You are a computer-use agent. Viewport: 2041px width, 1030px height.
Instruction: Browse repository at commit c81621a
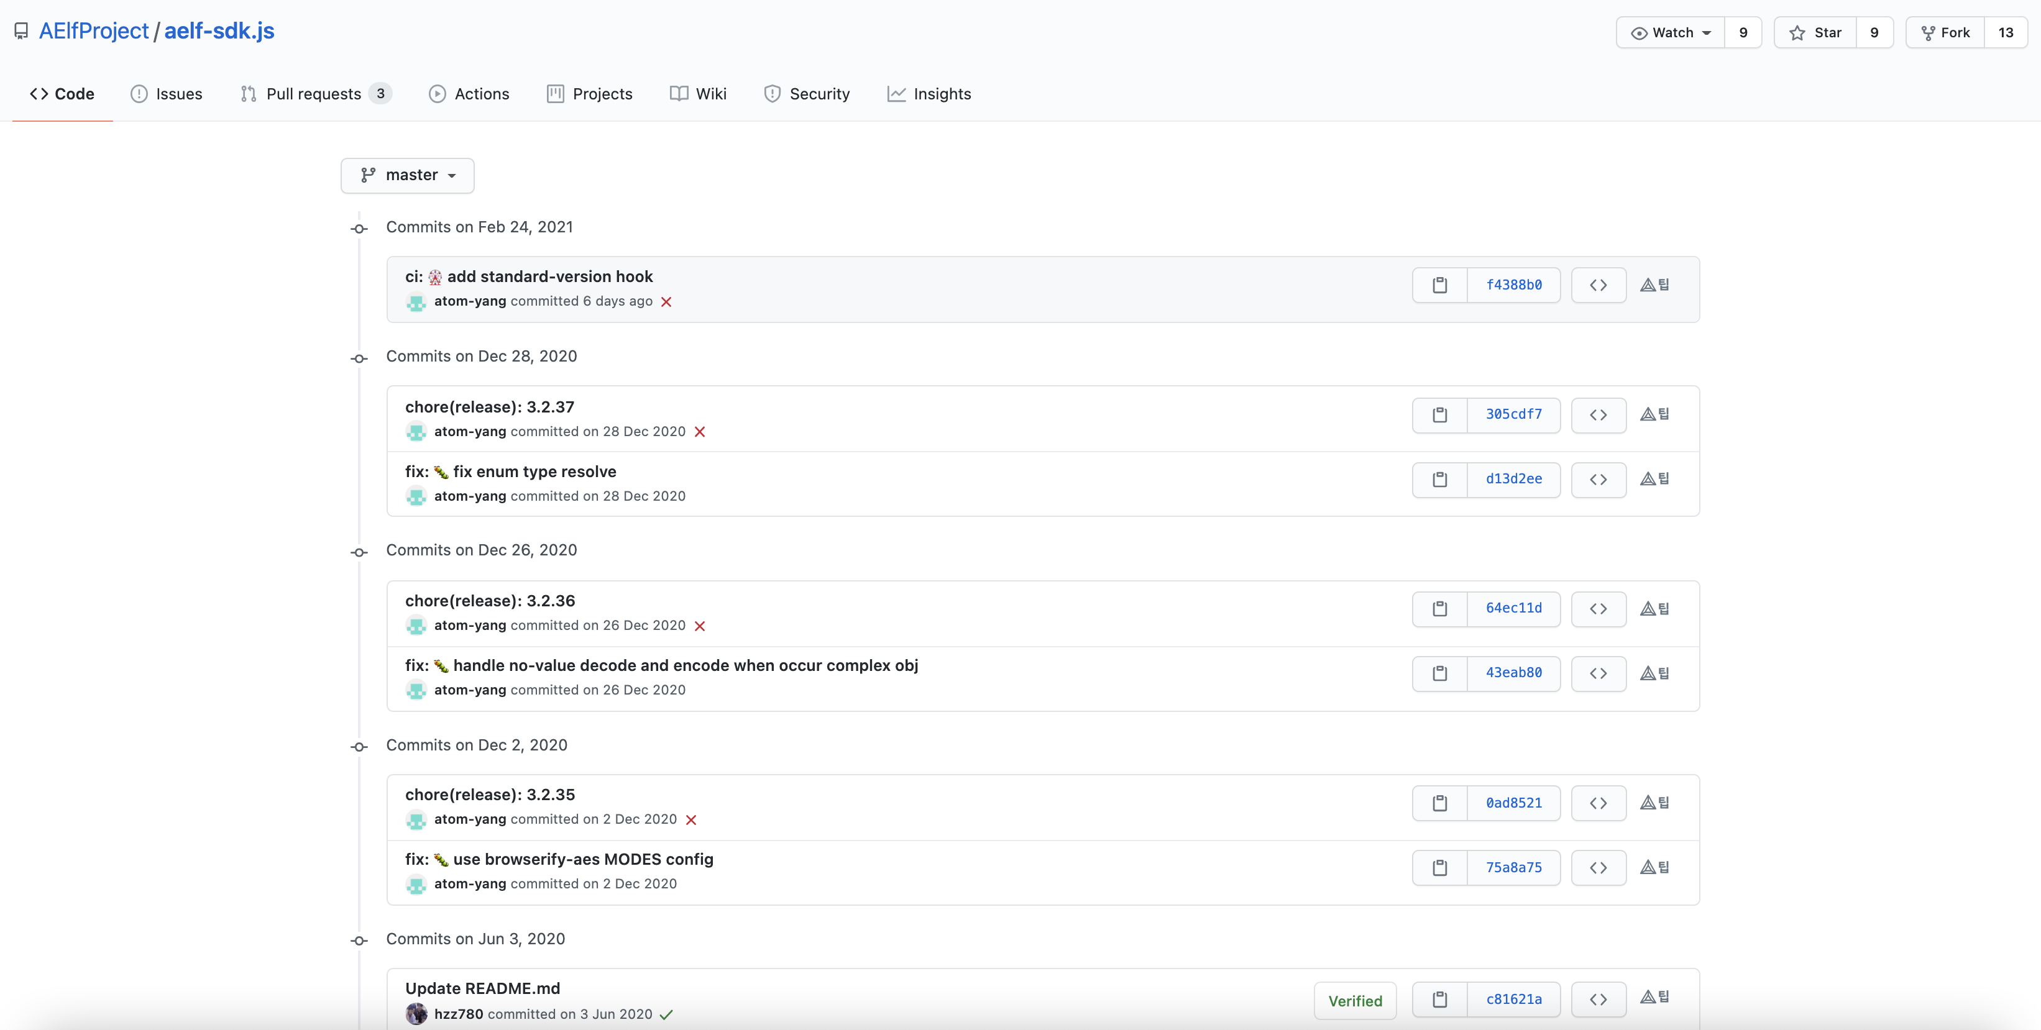[x=1598, y=1000]
